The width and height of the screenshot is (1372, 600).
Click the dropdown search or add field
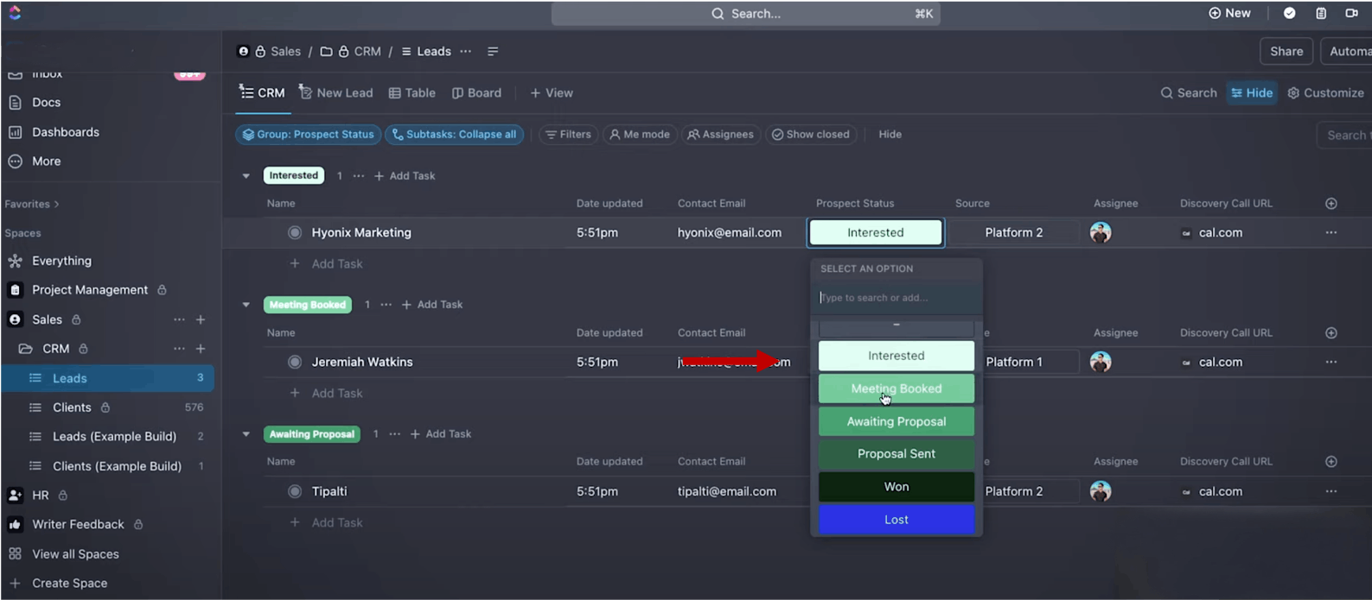click(x=896, y=298)
